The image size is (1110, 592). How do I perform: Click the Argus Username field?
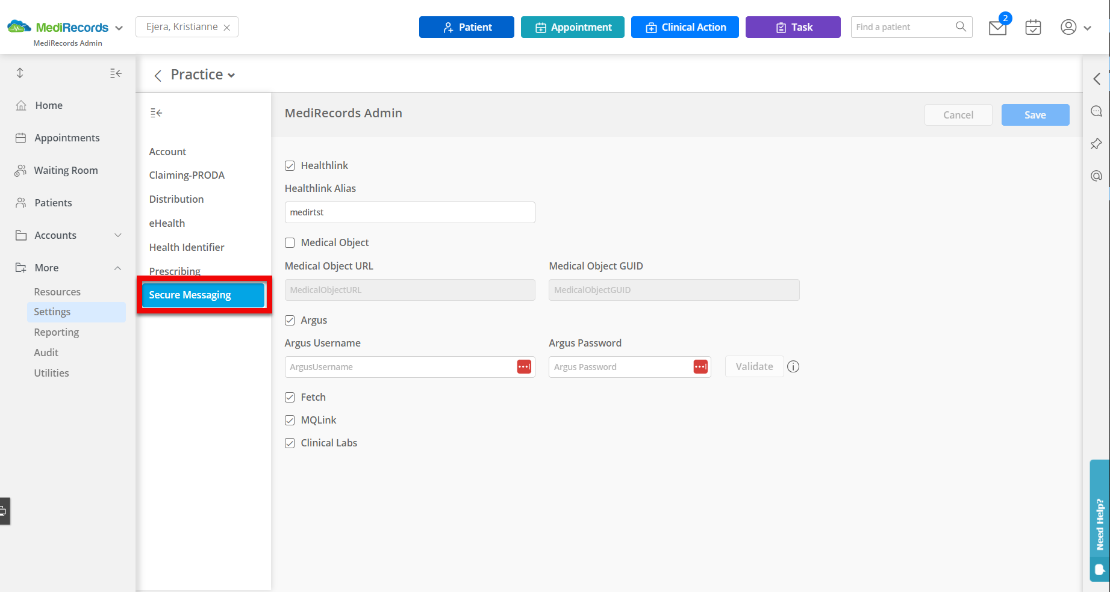410,367
